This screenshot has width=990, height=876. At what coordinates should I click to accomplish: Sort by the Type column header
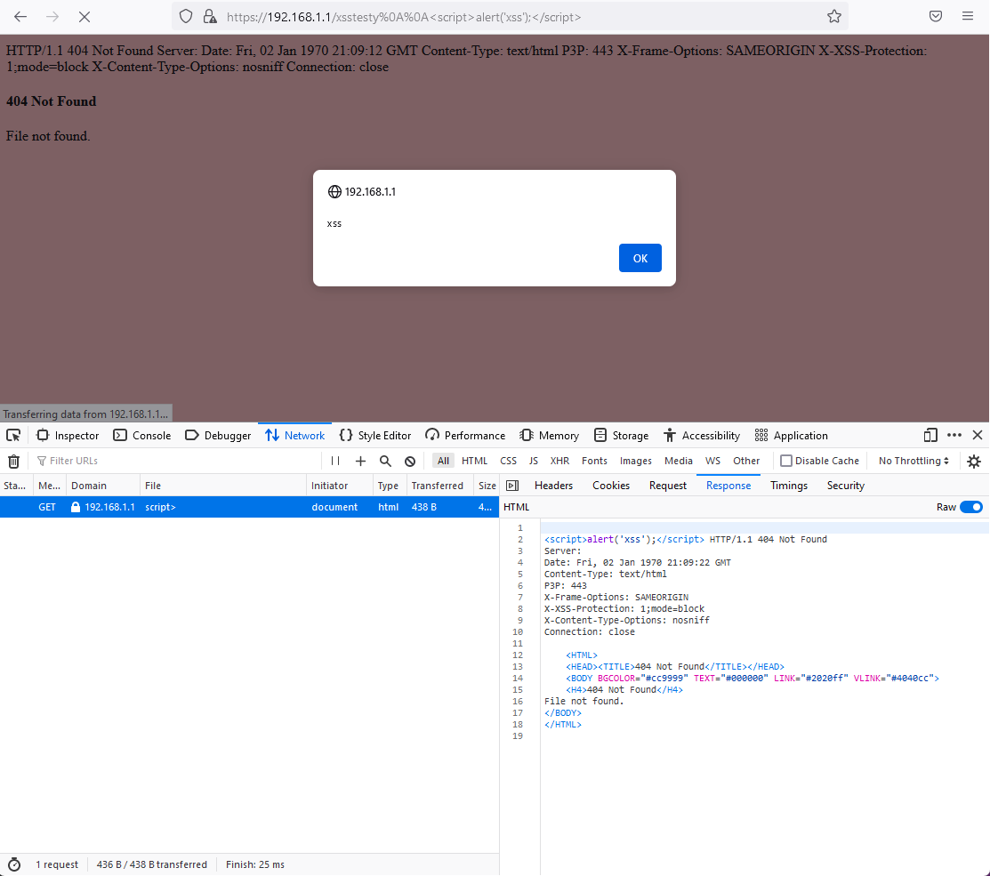pyautogui.click(x=389, y=486)
